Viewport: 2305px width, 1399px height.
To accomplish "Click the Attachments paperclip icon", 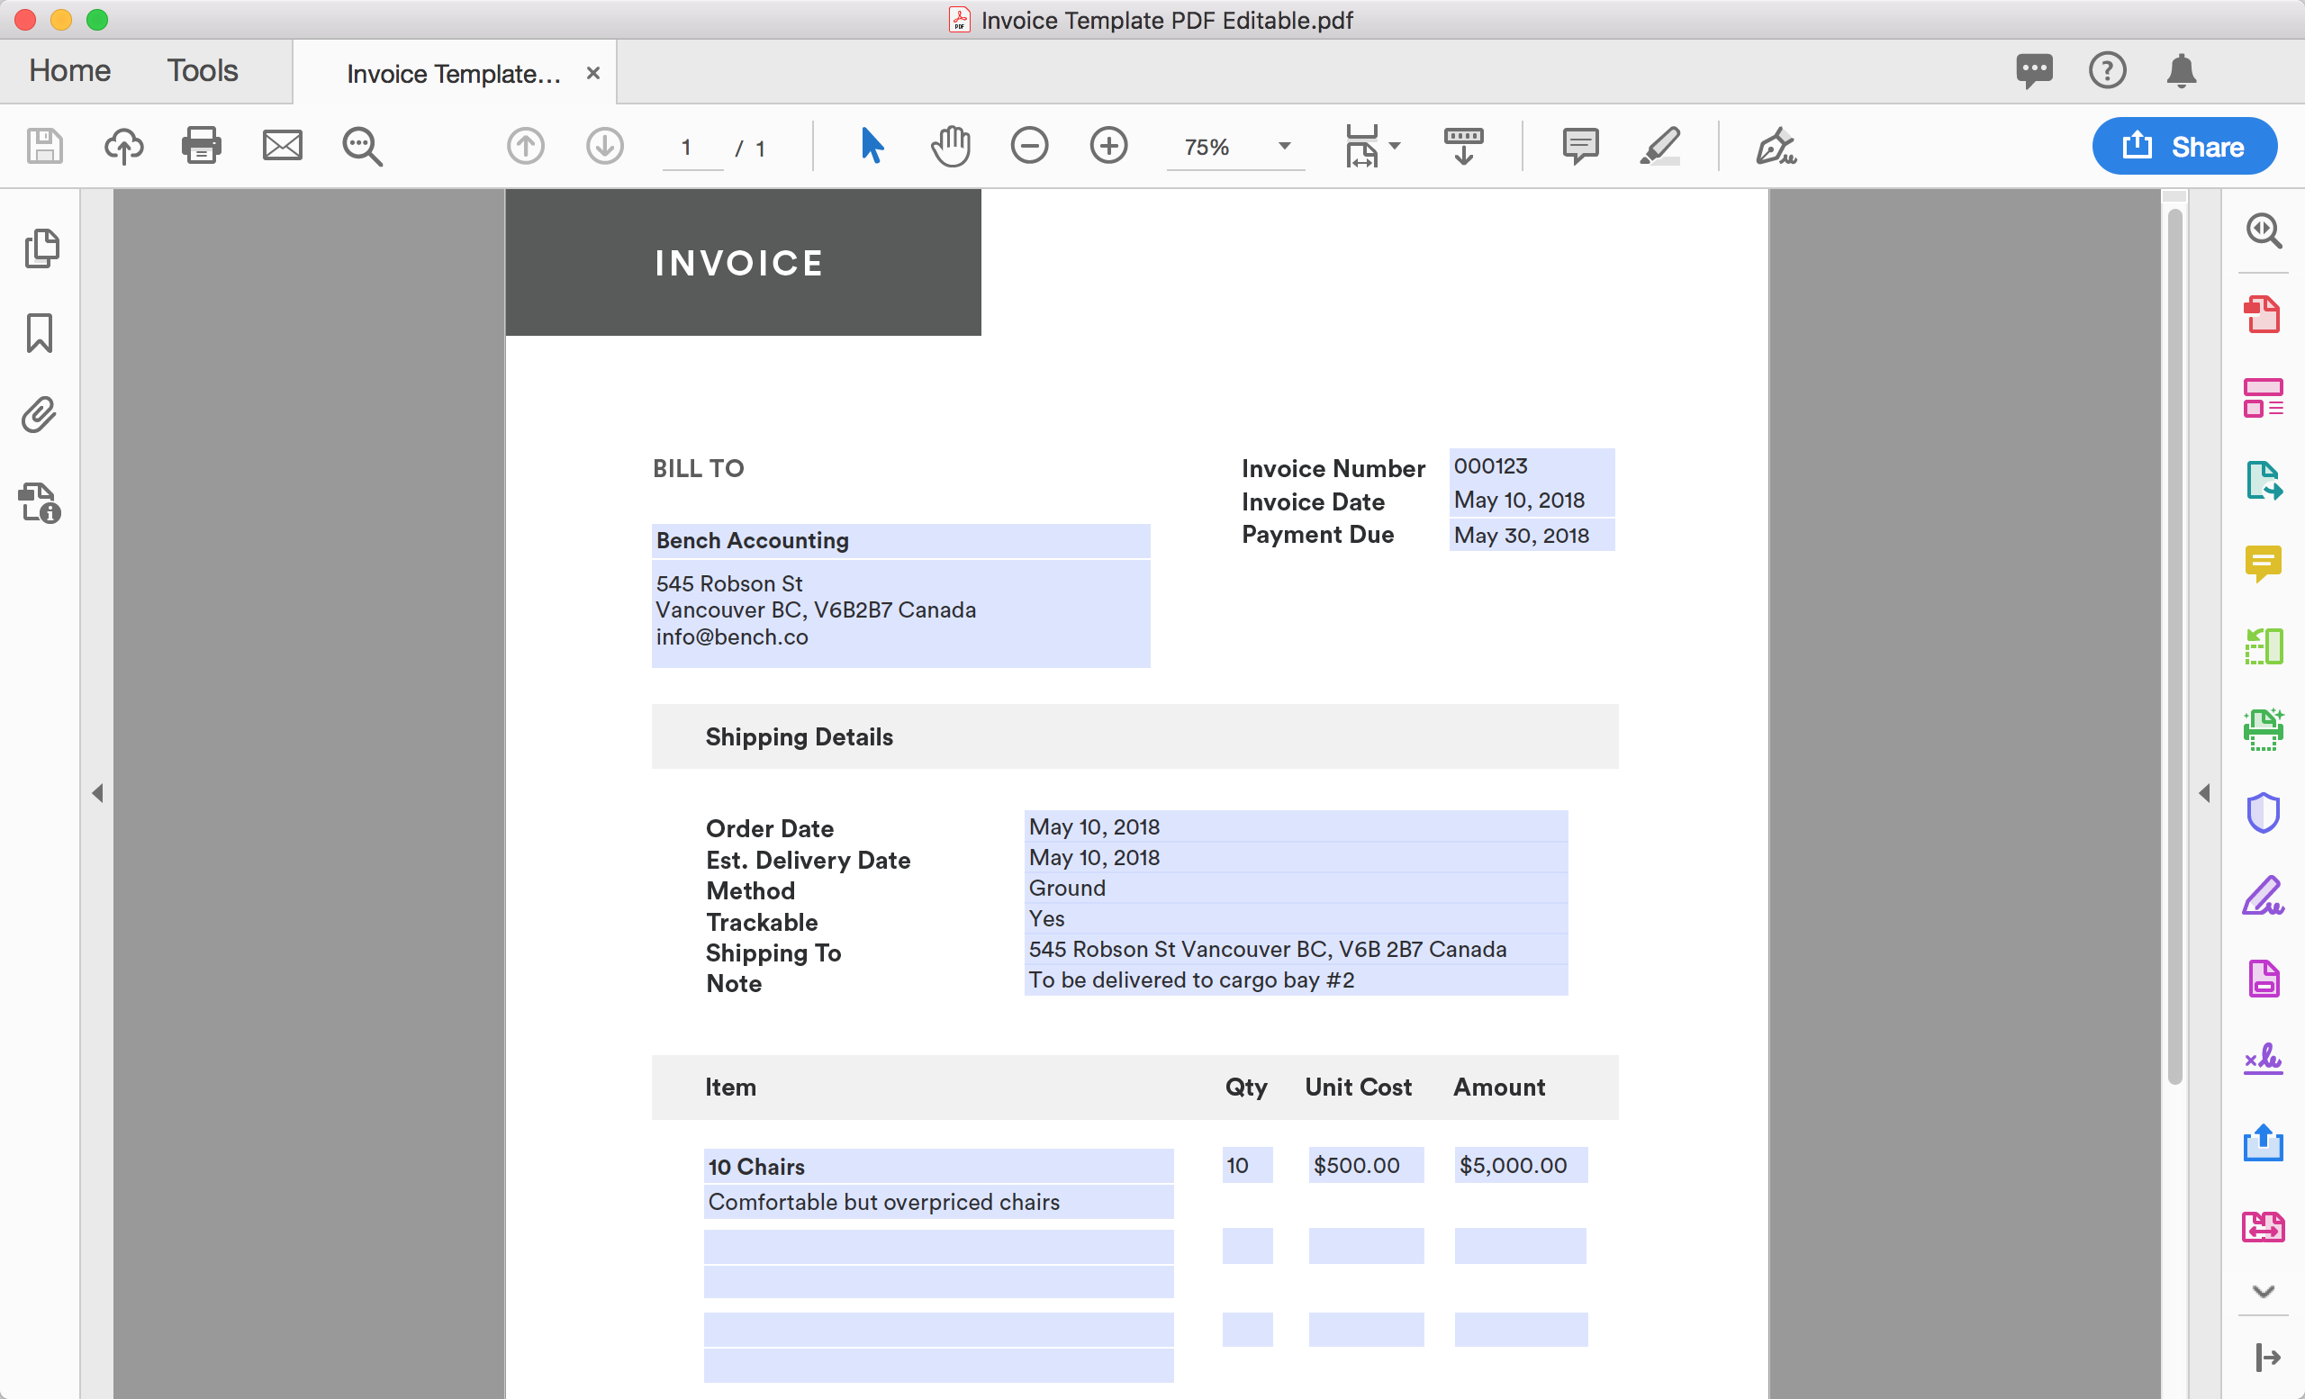I will point(39,415).
